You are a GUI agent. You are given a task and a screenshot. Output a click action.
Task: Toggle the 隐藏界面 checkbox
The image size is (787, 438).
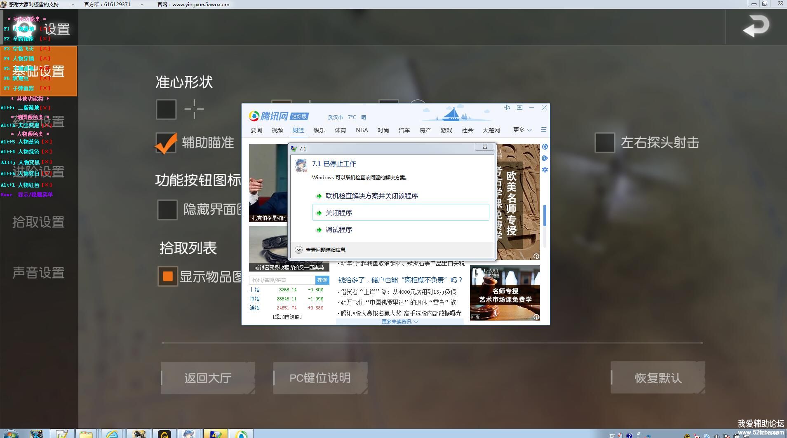click(167, 210)
